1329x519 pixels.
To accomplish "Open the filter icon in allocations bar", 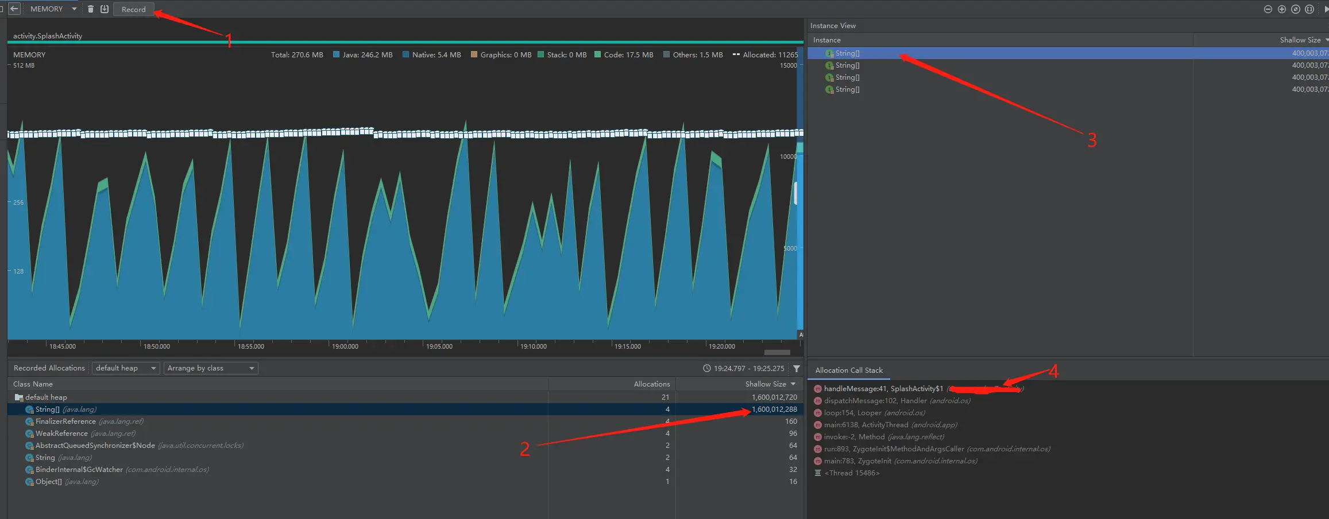I will pyautogui.click(x=797, y=368).
